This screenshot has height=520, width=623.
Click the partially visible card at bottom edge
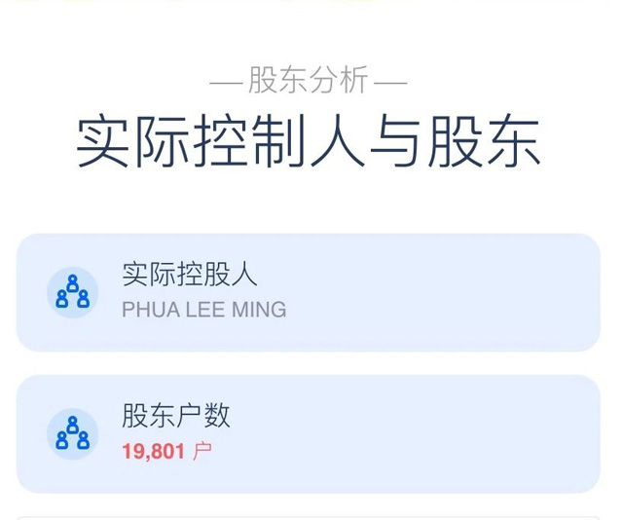point(309,518)
